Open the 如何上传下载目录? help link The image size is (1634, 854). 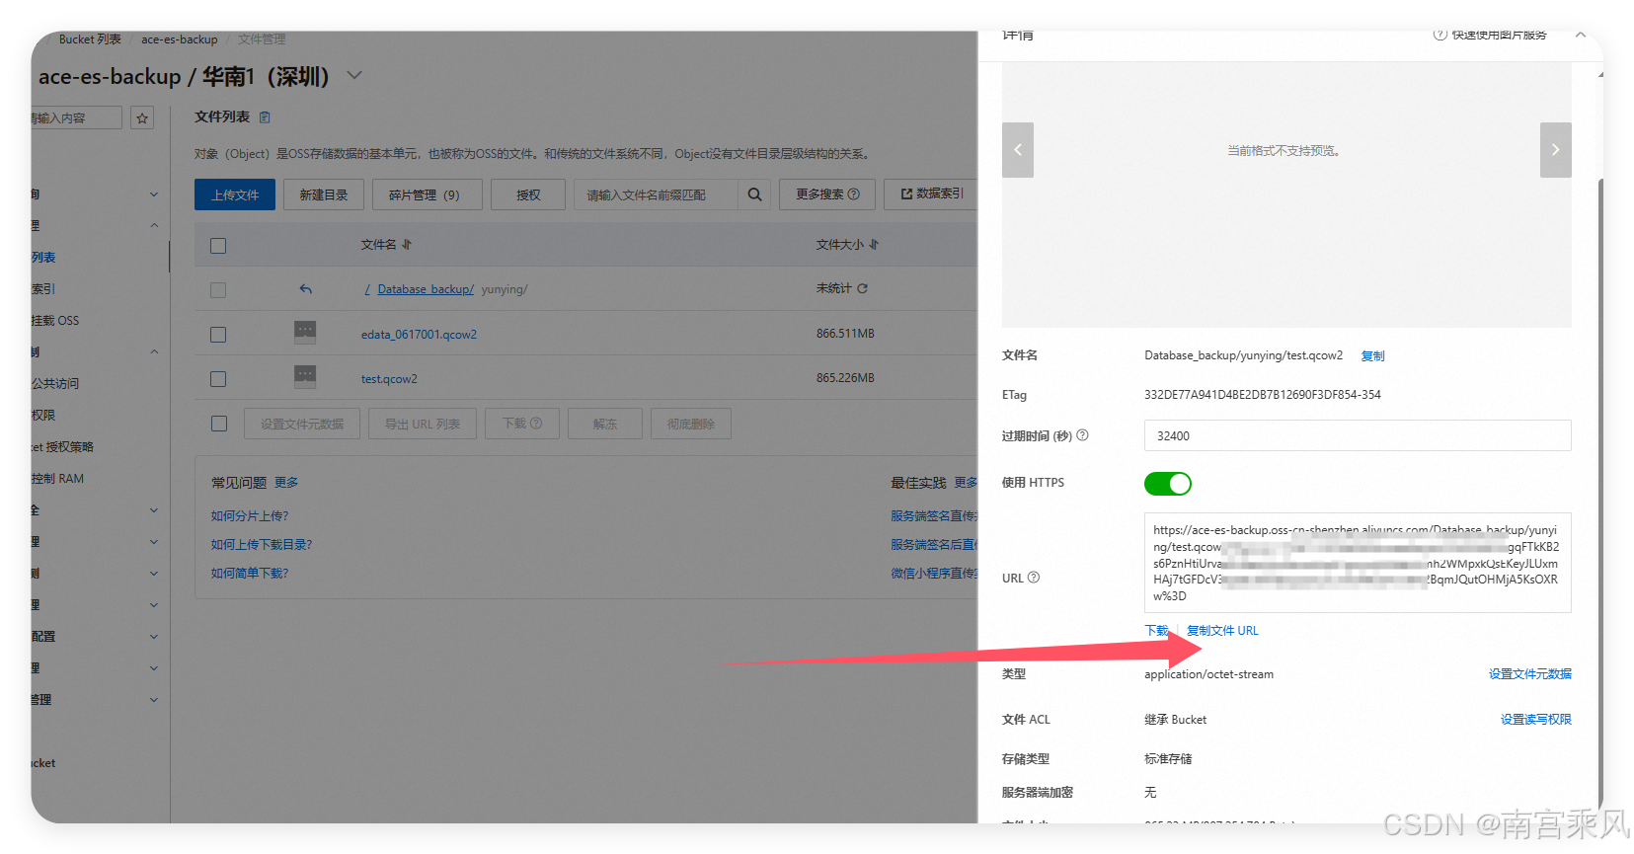[262, 545]
